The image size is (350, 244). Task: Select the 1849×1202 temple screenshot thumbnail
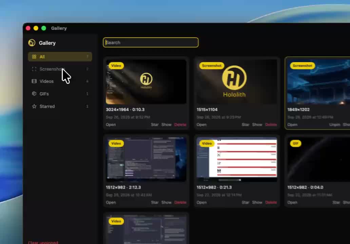point(318,82)
